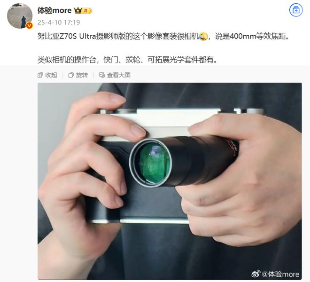Click the 体验more profile avatar

pos(20,16)
